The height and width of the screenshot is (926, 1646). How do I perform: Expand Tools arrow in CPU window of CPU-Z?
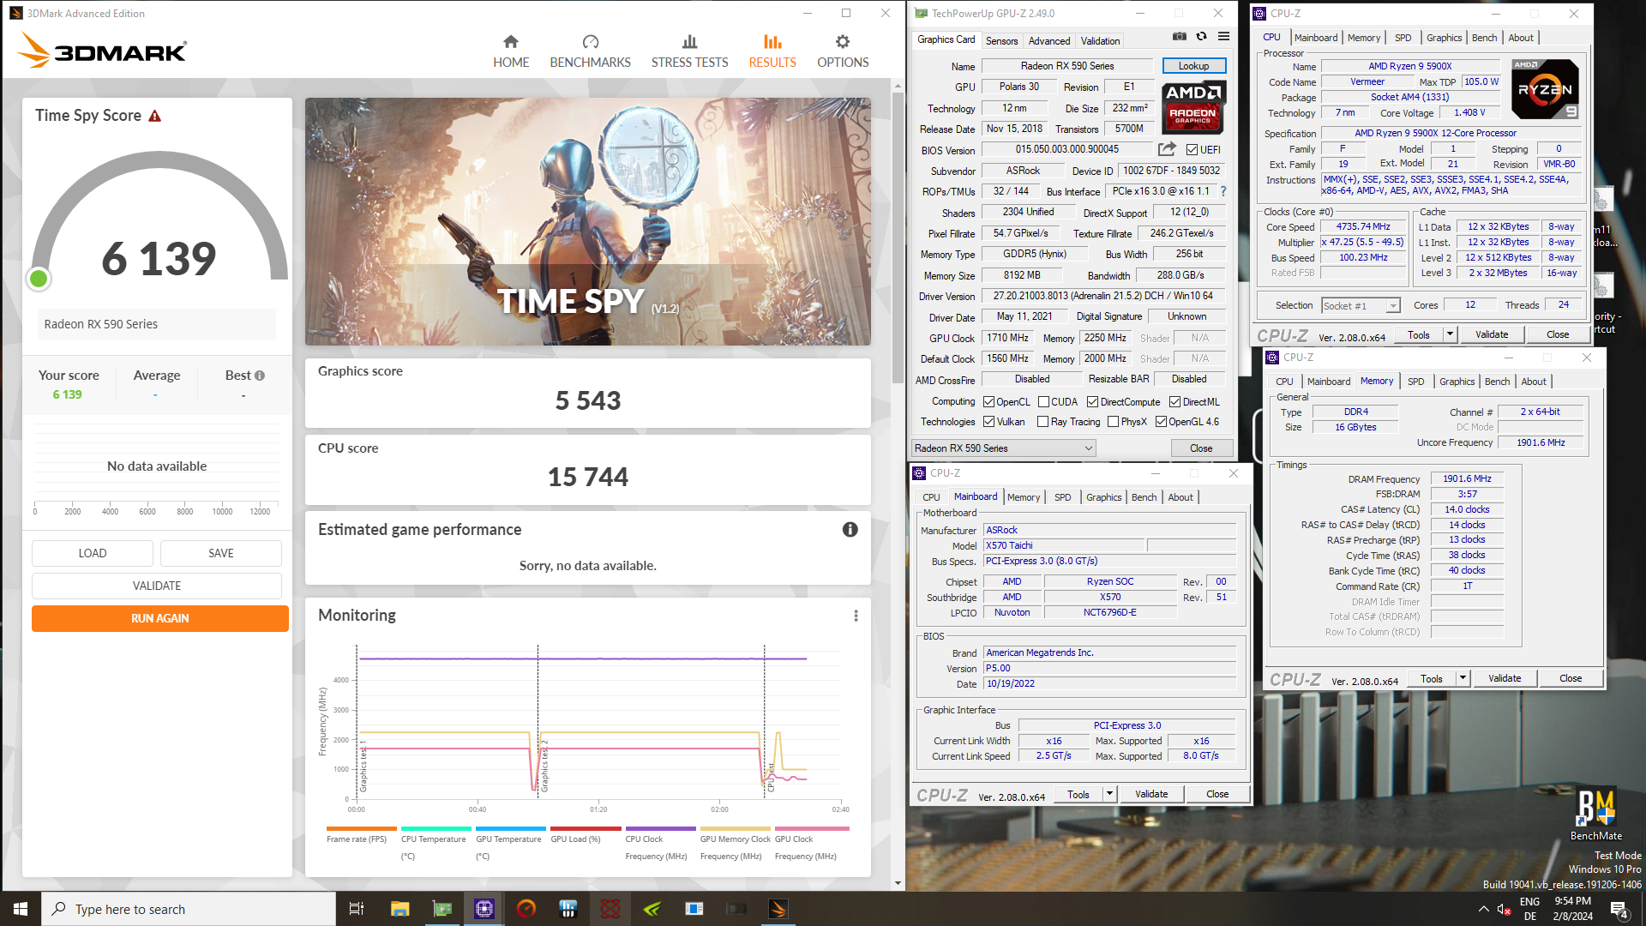coord(1451,334)
